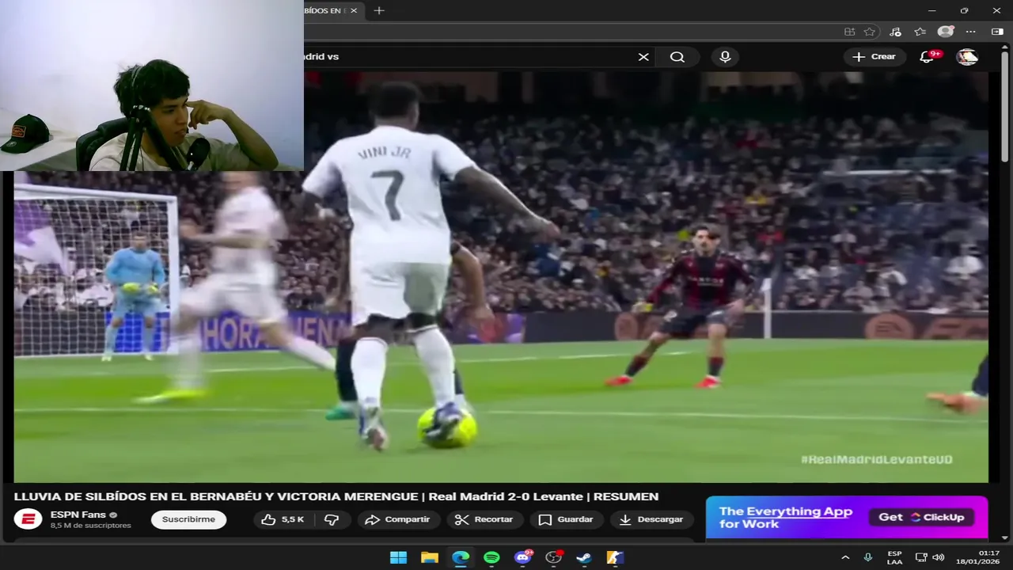The width and height of the screenshot is (1013, 570).
Task: Open the browser profile icon
Action: tap(946, 32)
